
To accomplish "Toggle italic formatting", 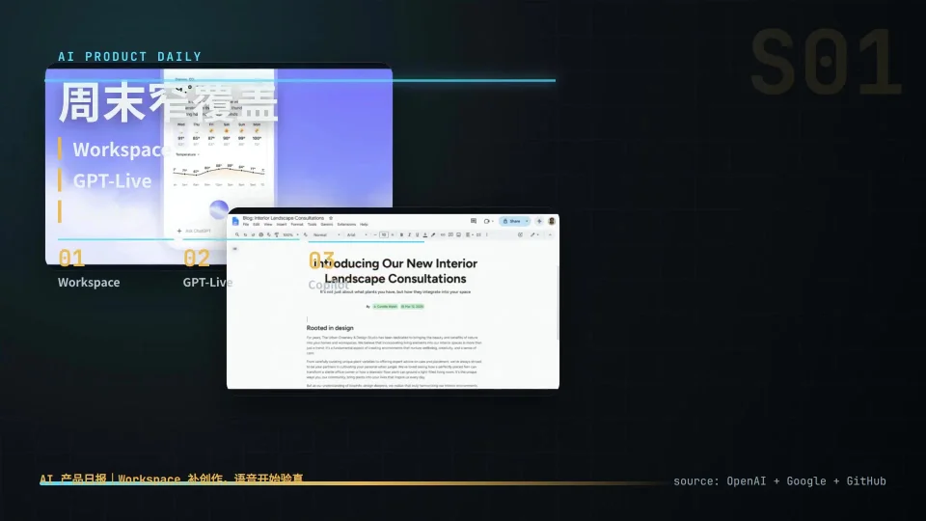I will (409, 235).
